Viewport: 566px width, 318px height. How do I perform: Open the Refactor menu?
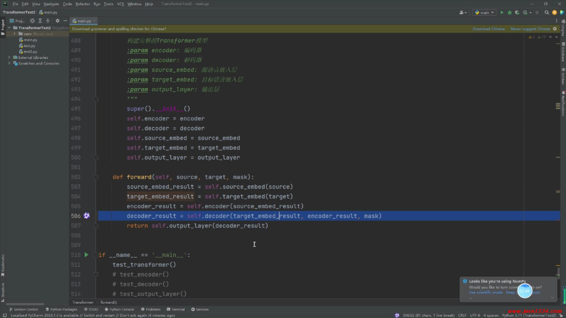coord(83,4)
